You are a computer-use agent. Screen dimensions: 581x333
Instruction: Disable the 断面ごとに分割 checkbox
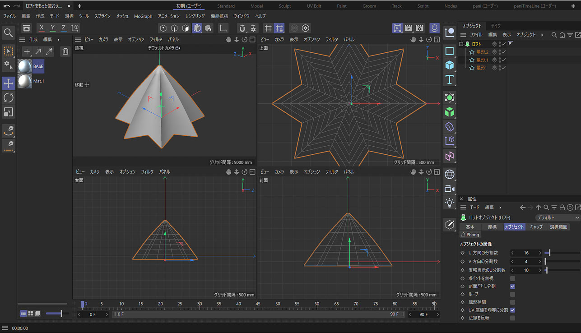[x=512, y=286]
